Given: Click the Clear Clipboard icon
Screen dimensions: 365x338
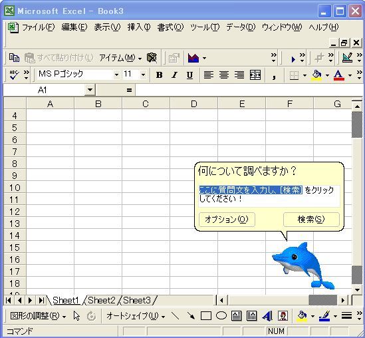Looking at the screenshot, I should (152, 58).
